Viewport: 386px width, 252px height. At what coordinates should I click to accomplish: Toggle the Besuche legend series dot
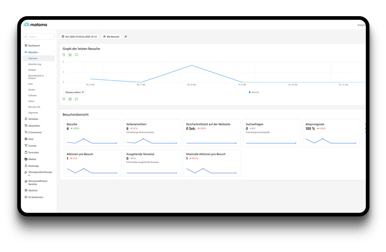pyautogui.click(x=250, y=92)
